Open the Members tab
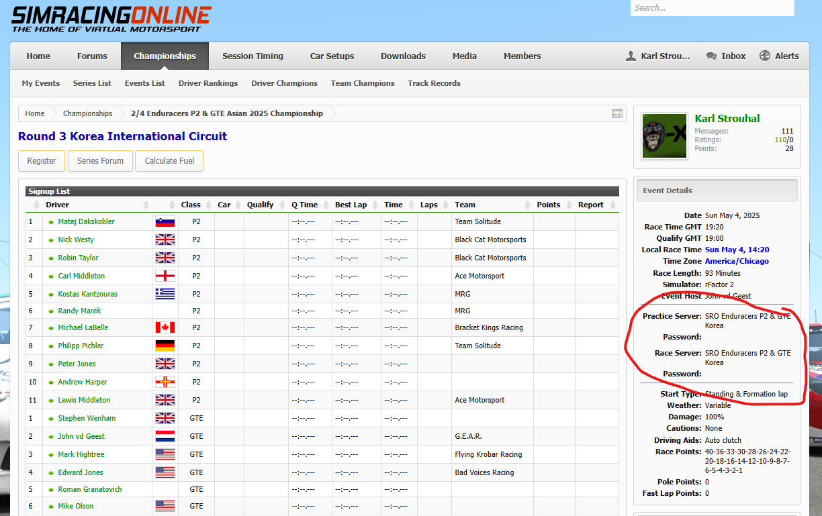Screen dimensions: 822x516 tap(522, 56)
